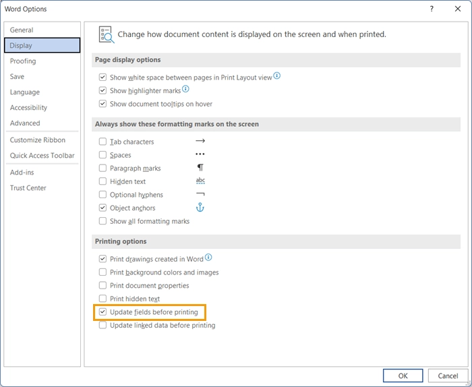
Task: Click the hyphen symbol beside Optional hyphens
Action: pyautogui.click(x=200, y=194)
